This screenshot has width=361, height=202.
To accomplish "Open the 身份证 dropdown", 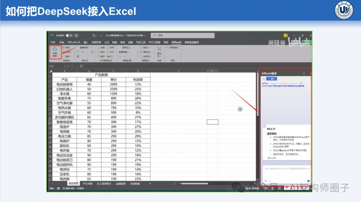I will 146,52.
